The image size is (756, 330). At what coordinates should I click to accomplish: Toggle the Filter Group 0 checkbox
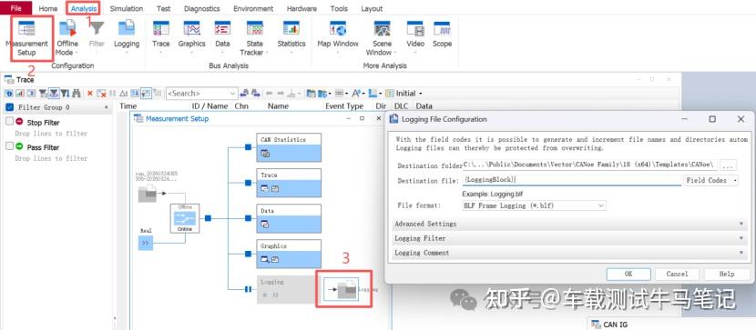(x=9, y=107)
